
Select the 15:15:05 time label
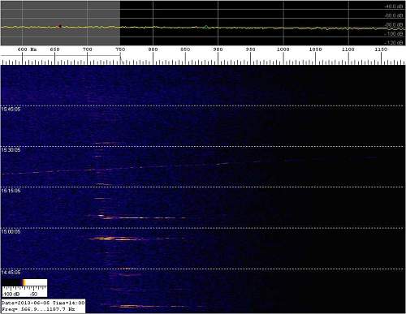point(11,191)
